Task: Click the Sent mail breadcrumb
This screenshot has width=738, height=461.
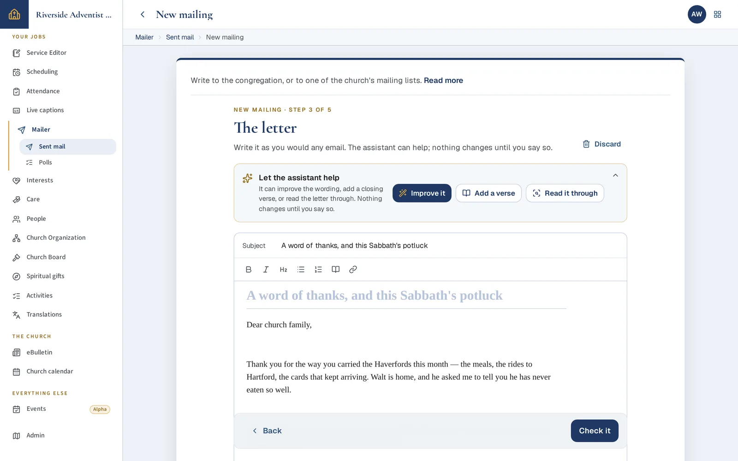Action: click(x=180, y=37)
